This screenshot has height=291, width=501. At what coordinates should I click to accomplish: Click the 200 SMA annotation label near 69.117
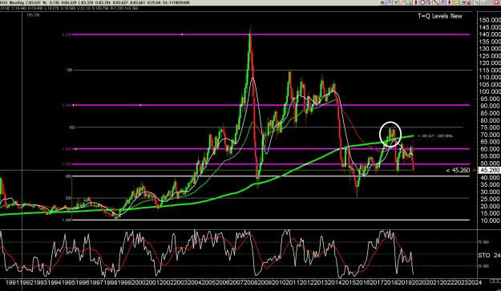[435, 136]
